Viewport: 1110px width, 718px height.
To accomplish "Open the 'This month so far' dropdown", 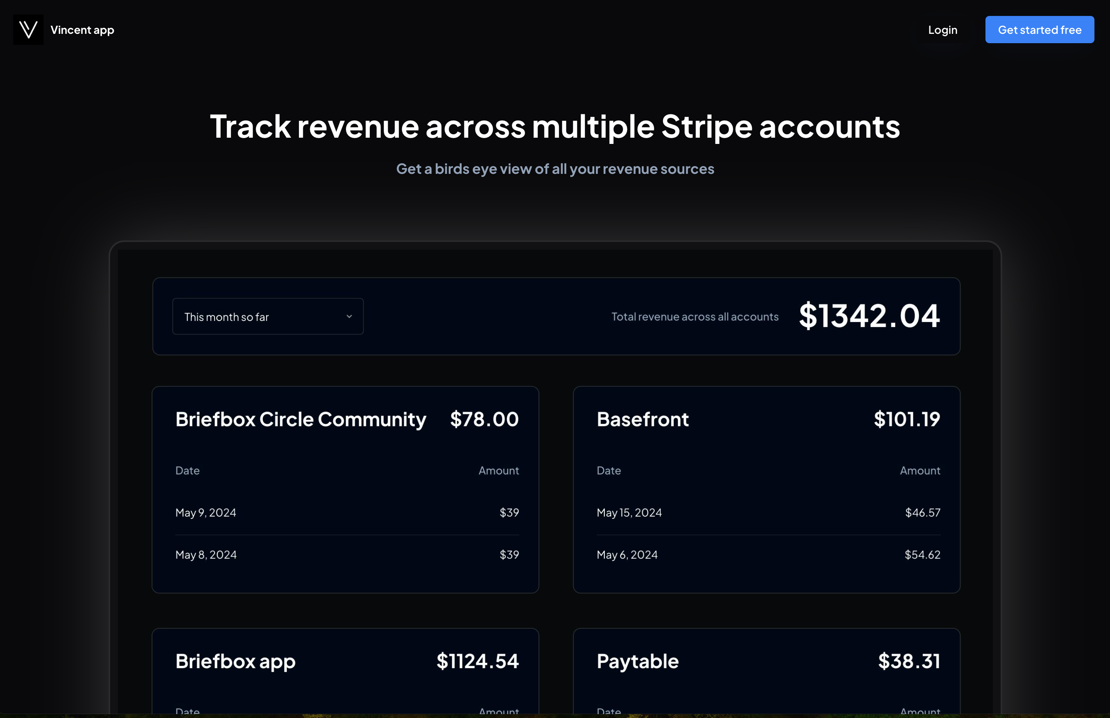I will click(x=268, y=316).
